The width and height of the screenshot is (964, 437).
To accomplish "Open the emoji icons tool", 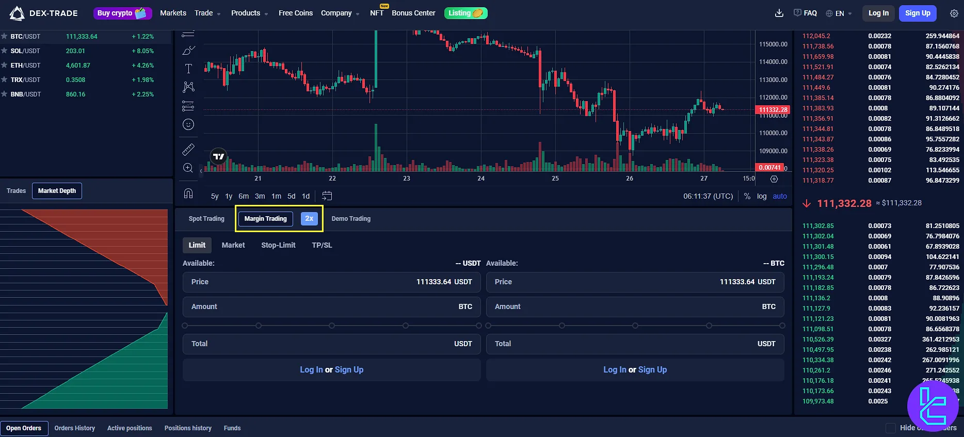I will tap(188, 124).
